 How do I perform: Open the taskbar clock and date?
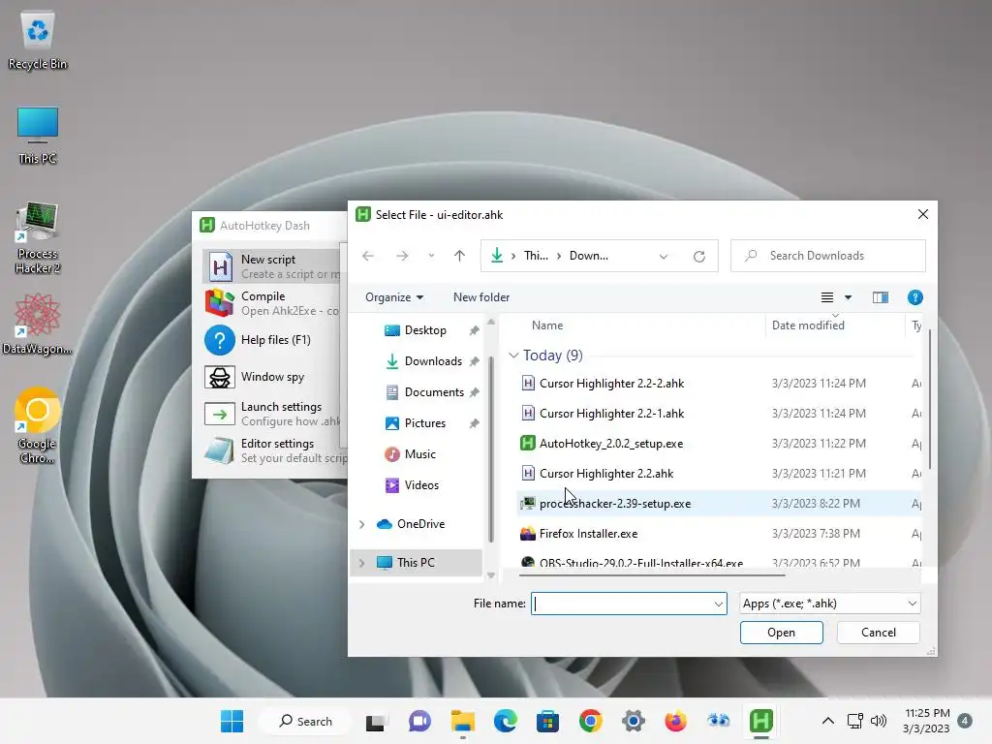[x=927, y=721]
